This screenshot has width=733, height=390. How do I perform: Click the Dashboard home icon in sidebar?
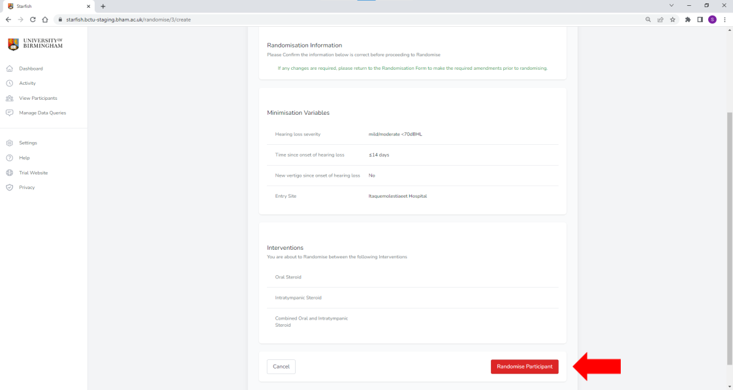click(x=9, y=68)
